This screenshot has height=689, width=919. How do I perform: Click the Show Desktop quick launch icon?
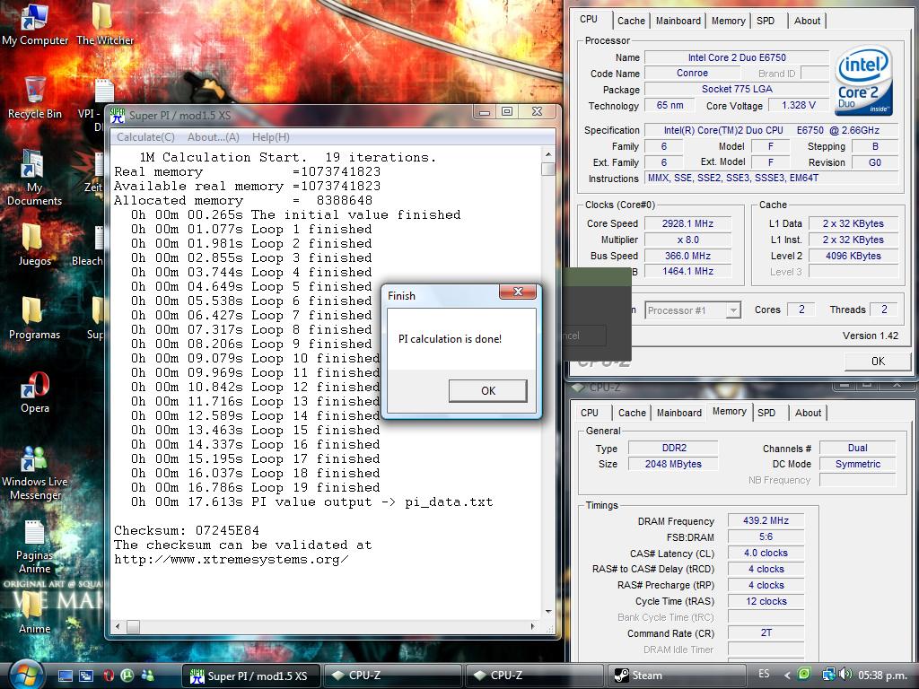tap(65, 676)
